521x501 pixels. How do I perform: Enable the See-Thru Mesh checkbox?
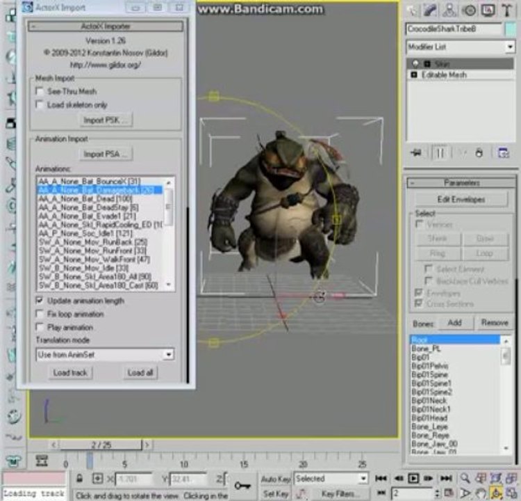[x=40, y=91]
